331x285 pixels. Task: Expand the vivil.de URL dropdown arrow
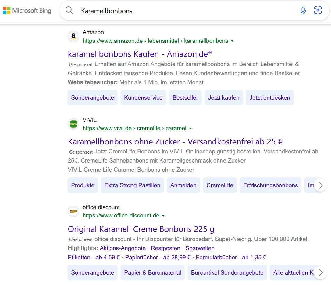point(190,128)
